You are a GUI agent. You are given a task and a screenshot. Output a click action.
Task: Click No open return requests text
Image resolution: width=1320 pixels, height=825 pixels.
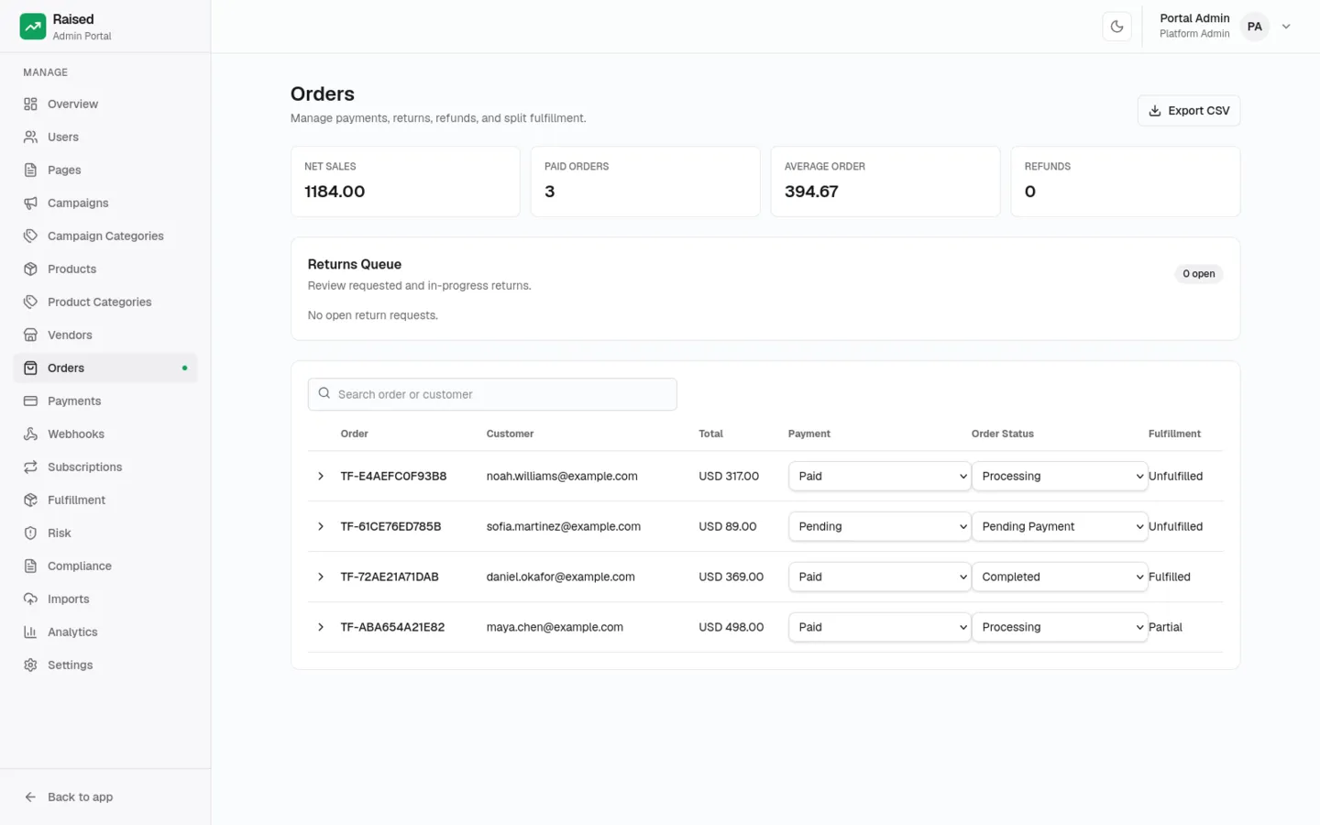click(373, 315)
